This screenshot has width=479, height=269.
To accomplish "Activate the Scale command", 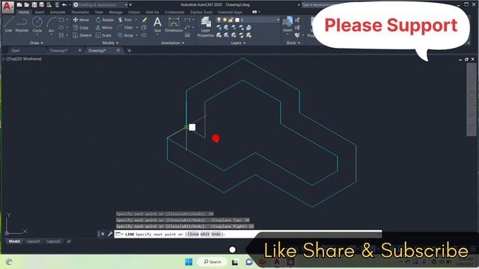I will pyautogui.click(x=103, y=35).
